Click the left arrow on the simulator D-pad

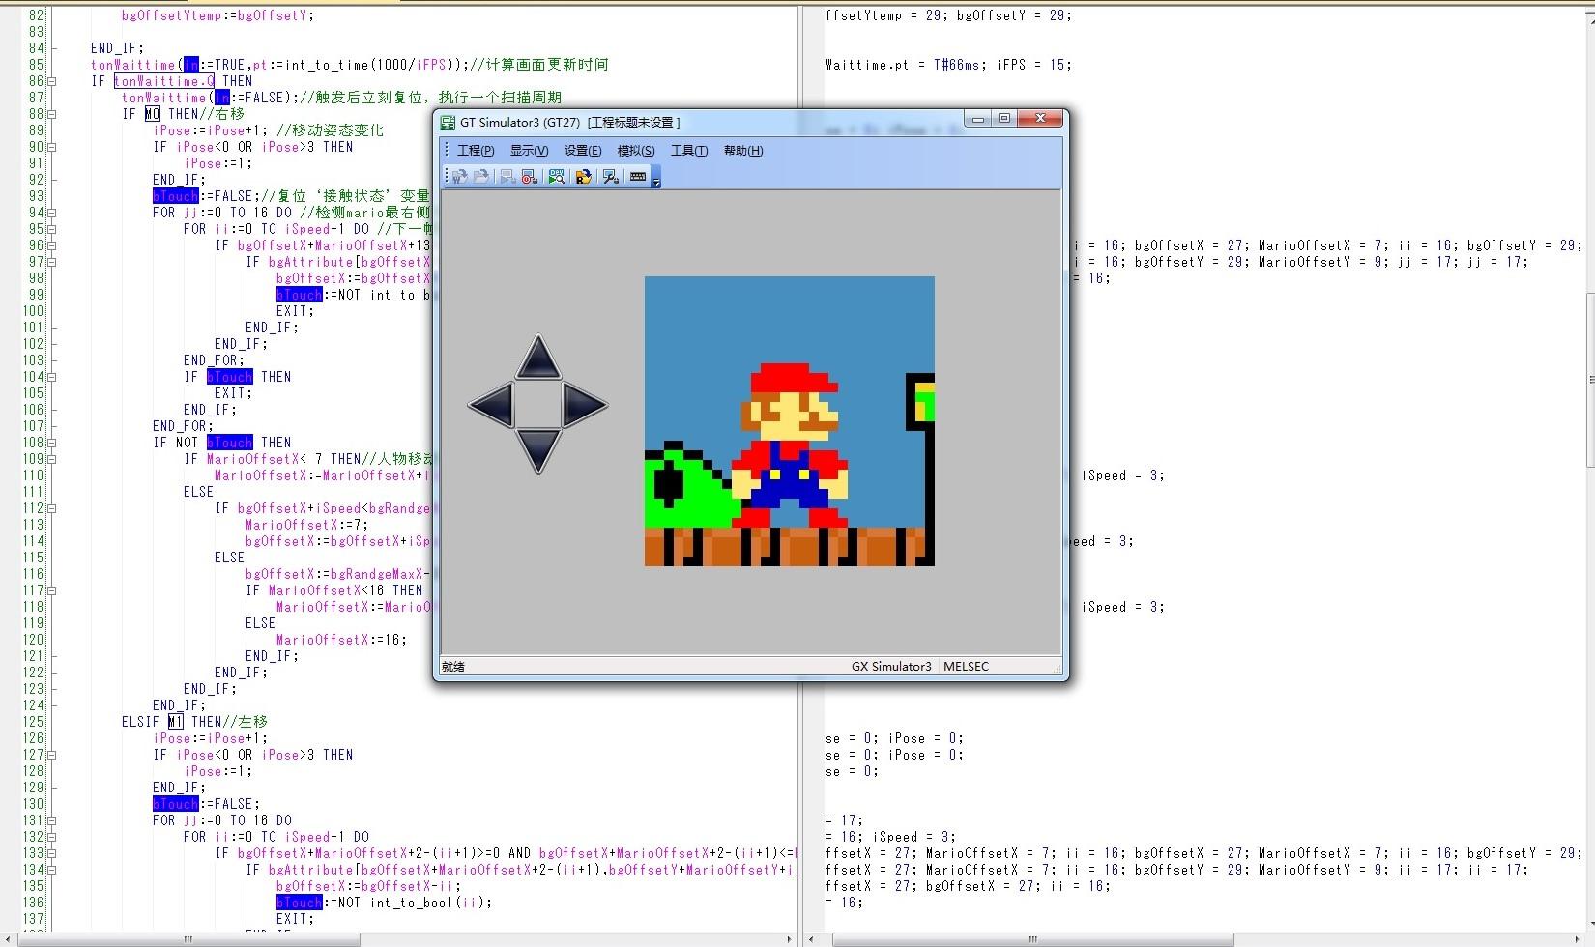490,405
